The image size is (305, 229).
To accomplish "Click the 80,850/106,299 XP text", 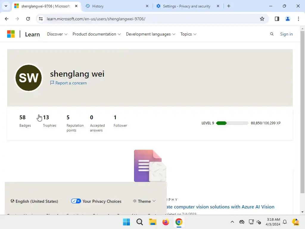I will pos(266,123).
